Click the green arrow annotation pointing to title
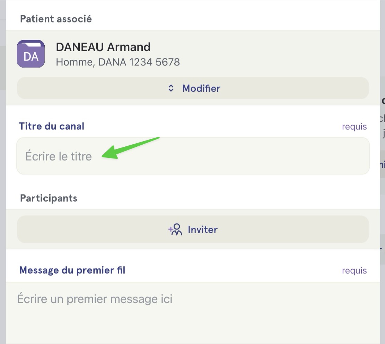The width and height of the screenshot is (385, 344). click(x=130, y=148)
